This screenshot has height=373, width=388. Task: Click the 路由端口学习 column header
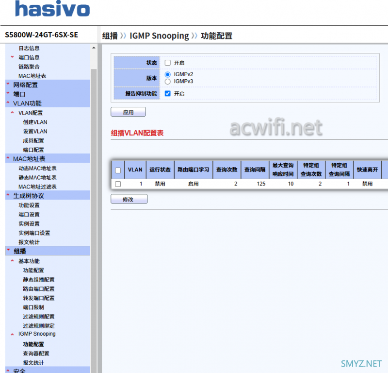[193, 170]
